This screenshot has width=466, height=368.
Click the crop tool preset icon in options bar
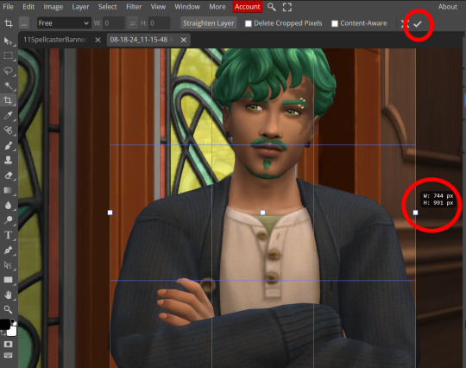tap(9, 23)
